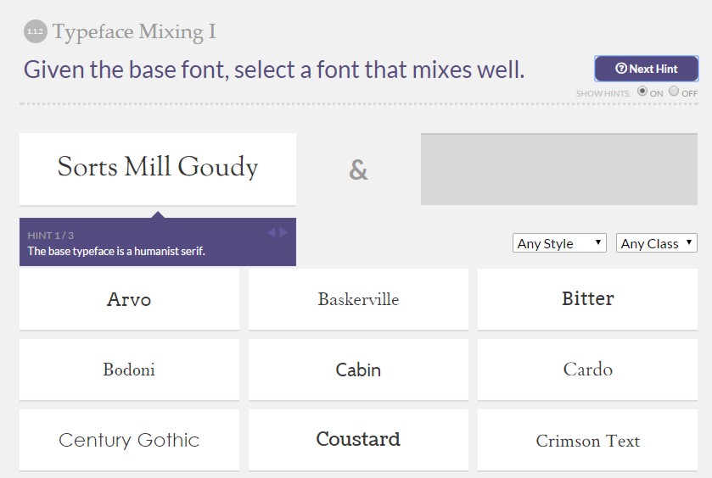Click the hint text about humanist serif
This screenshot has width=712, height=478.
[x=116, y=251]
